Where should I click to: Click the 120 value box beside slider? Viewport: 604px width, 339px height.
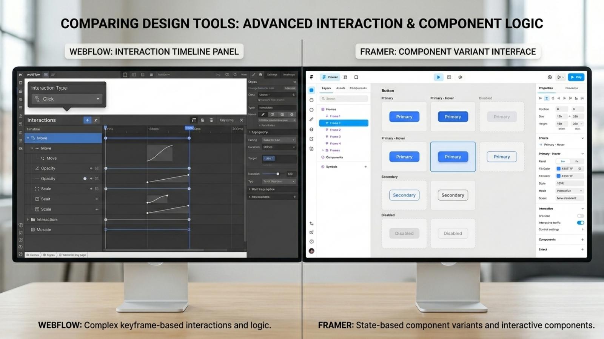pyautogui.click(x=291, y=174)
